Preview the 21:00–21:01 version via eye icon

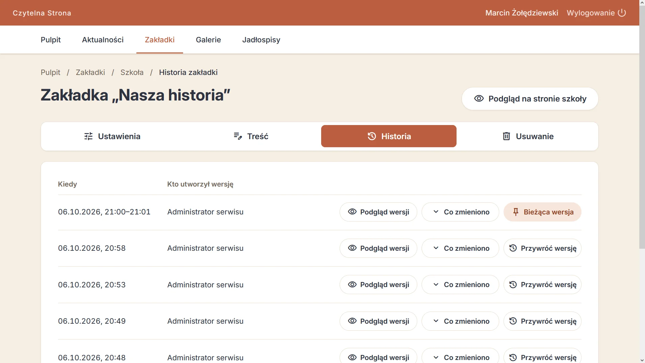[x=352, y=212]
